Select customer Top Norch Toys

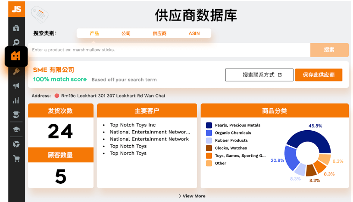[x=128, y=153]
